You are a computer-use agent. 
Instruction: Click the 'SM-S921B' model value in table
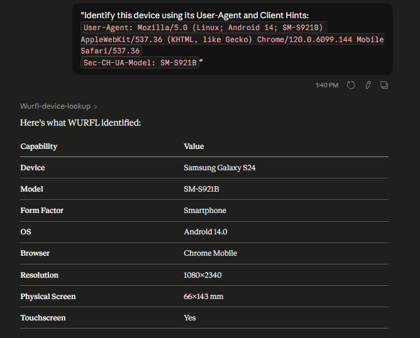(x=201, y=189)
